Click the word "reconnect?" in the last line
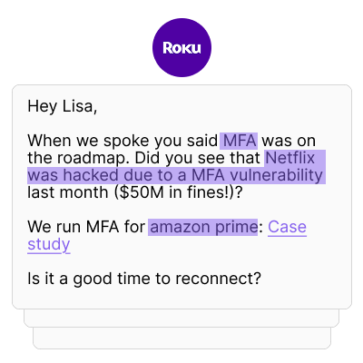The width and height of the screenshot is (363, 363). pos(218,279)
